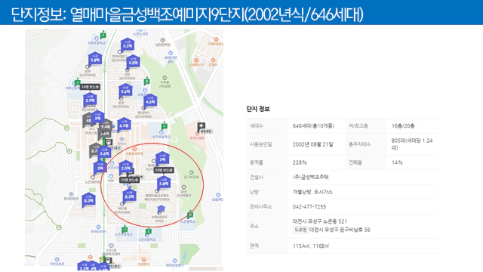Select the 대전시 유성구 노은동 521 address
This screenshot has width=483, height=272.
pyautogui.click(x=320, y=221)
